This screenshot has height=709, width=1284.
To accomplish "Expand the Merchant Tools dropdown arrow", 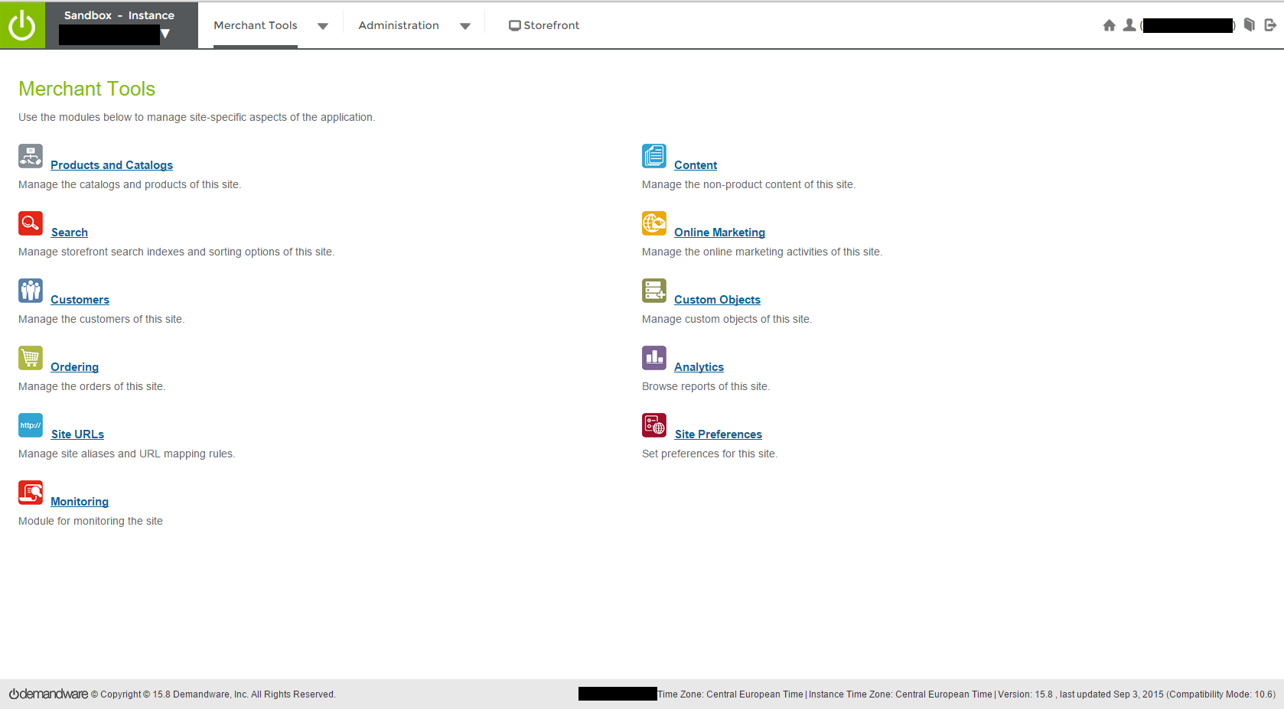I will coord(323,26).
